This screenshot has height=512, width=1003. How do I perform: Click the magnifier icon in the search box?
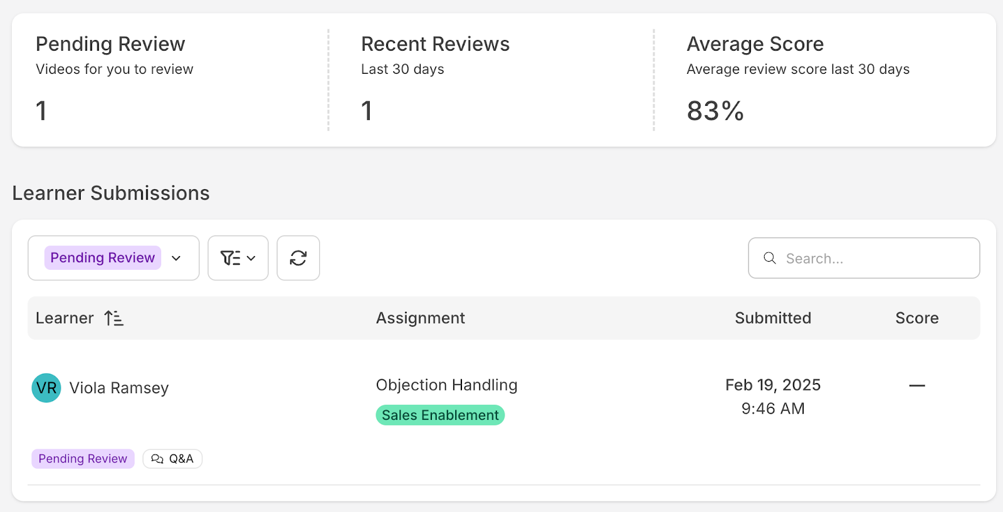pos(770,258)
